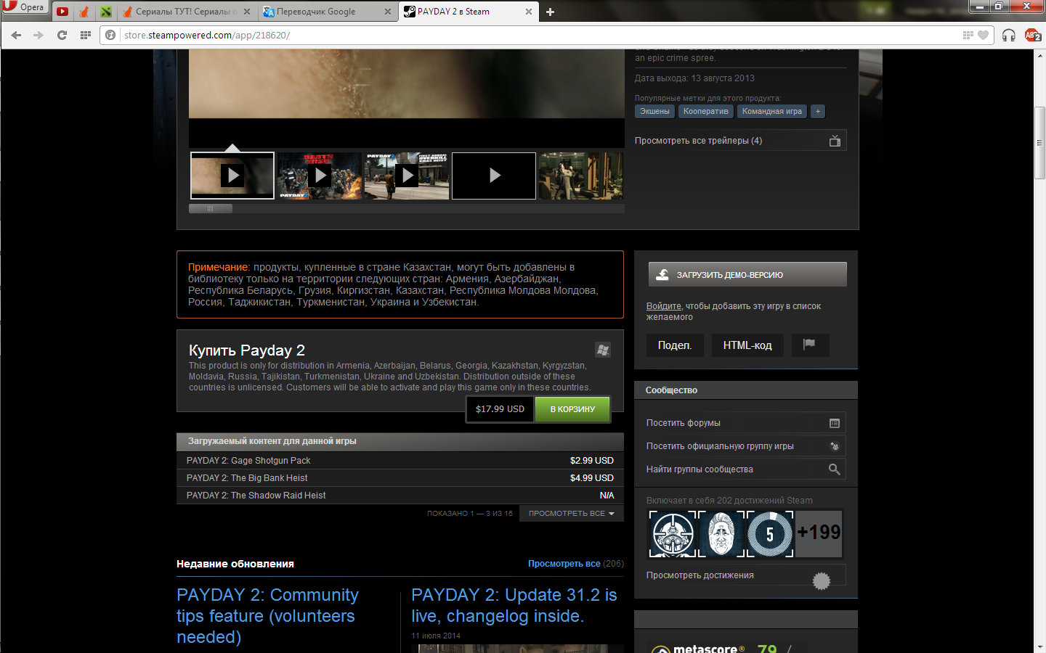Viewport: 1046px width, 653px height.
Task: Open the Opera main menu
Action: coord(24,7)
